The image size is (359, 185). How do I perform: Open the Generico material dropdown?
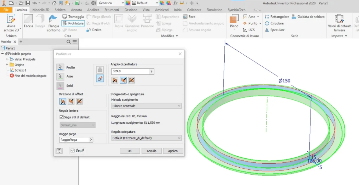point(111,3)
